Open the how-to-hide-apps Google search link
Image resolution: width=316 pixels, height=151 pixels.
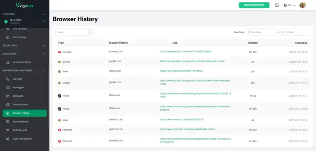pos(192,61)
